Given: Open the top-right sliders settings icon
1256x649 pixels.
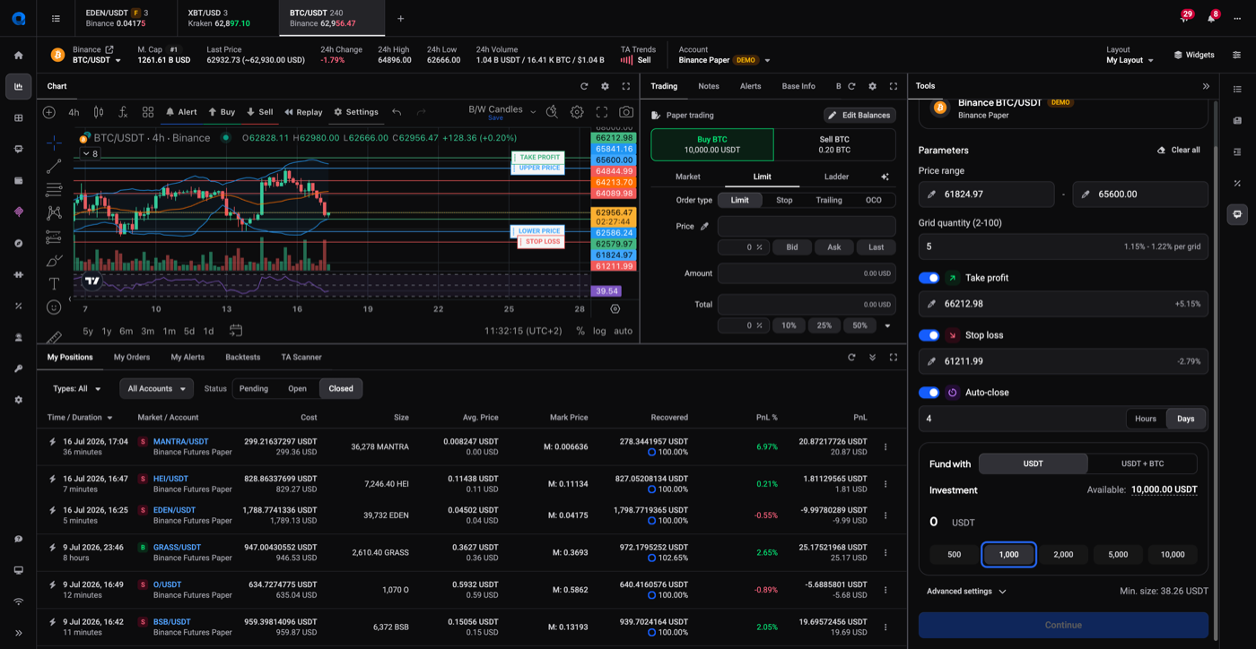Looking at the screenshot, I should (1236, 55).
